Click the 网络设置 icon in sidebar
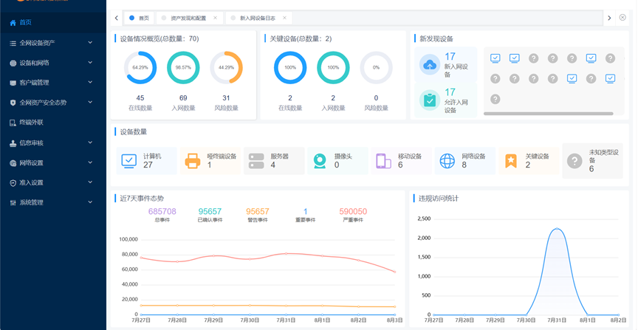 (x=13, y=163)
